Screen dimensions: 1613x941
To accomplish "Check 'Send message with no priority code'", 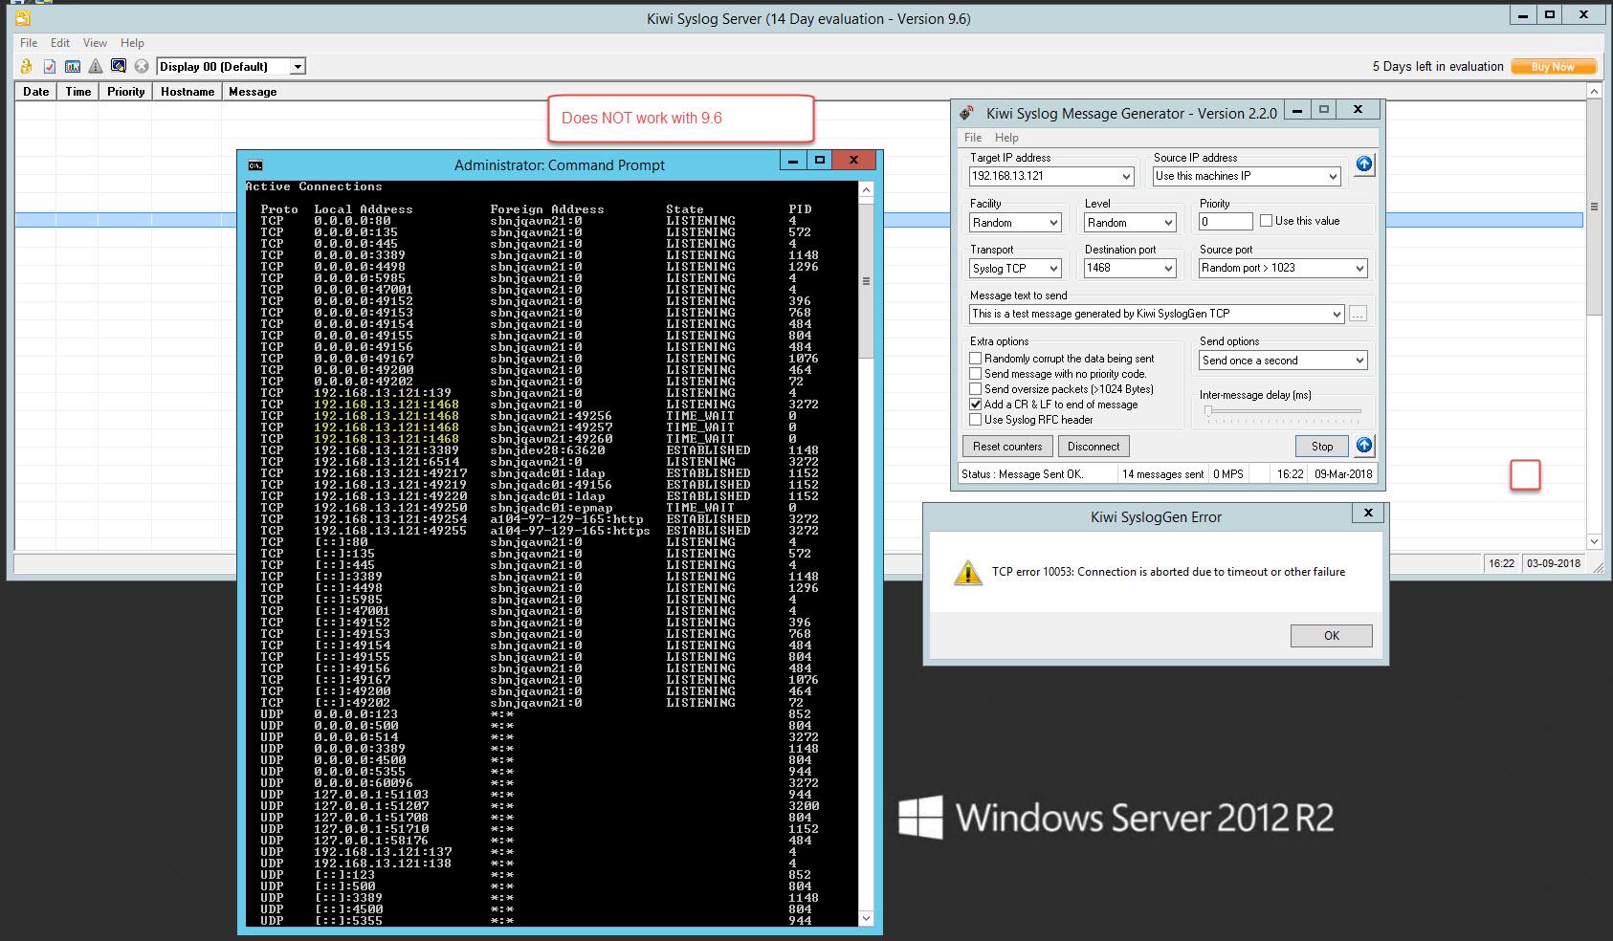I will click(x=976, y=374).
